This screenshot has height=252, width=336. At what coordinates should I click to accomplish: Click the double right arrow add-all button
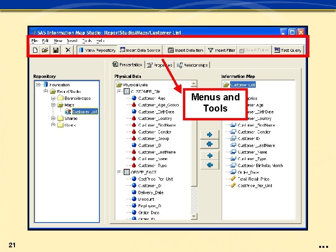[210, 144]
